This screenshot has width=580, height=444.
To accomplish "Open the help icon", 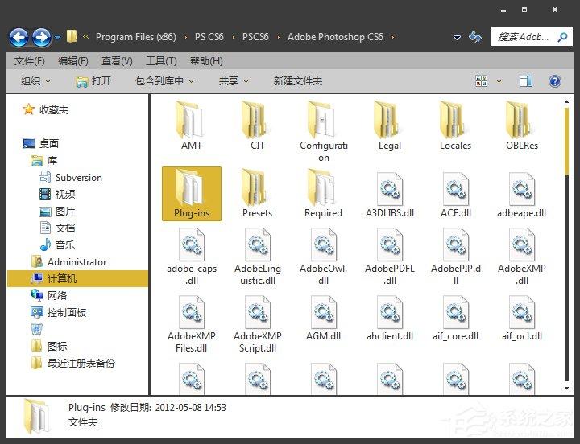I will tap(554, 81).
